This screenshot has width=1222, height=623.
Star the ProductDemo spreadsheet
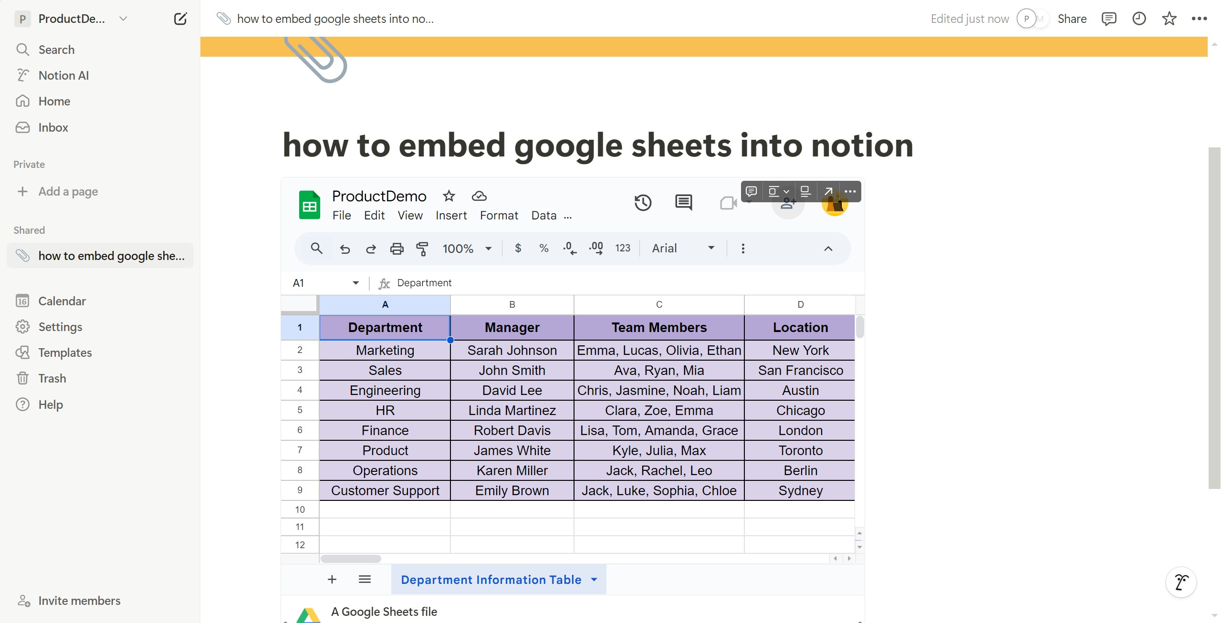[x=449, y=196]
